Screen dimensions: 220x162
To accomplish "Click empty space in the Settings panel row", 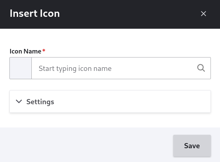I will click(132, 101).
